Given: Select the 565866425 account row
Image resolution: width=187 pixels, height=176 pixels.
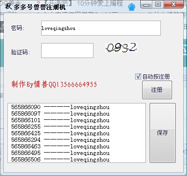Looking at the screenshot, I should tap(60, 133).
